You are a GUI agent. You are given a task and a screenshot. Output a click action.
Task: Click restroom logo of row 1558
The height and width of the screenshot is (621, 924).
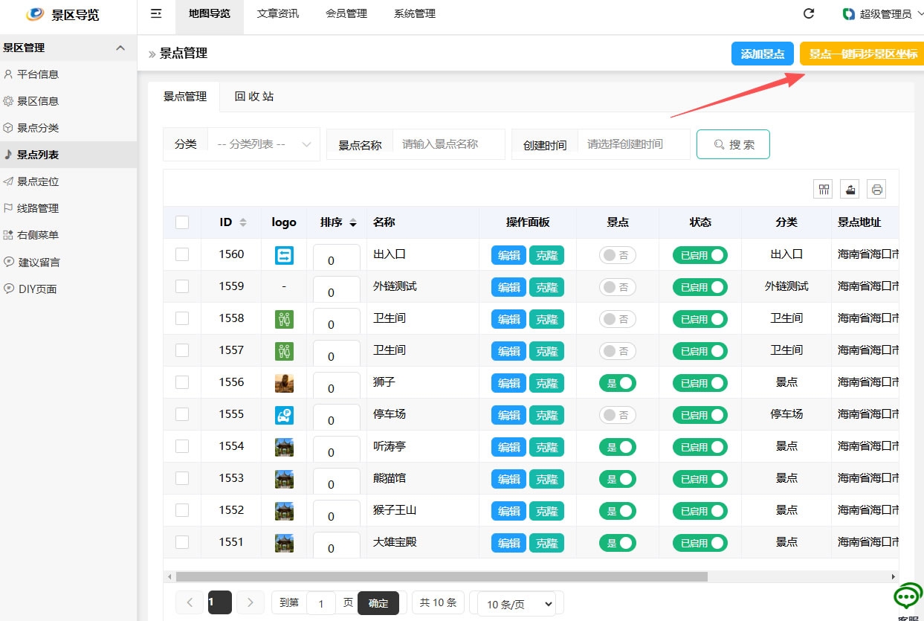[284, 319]
